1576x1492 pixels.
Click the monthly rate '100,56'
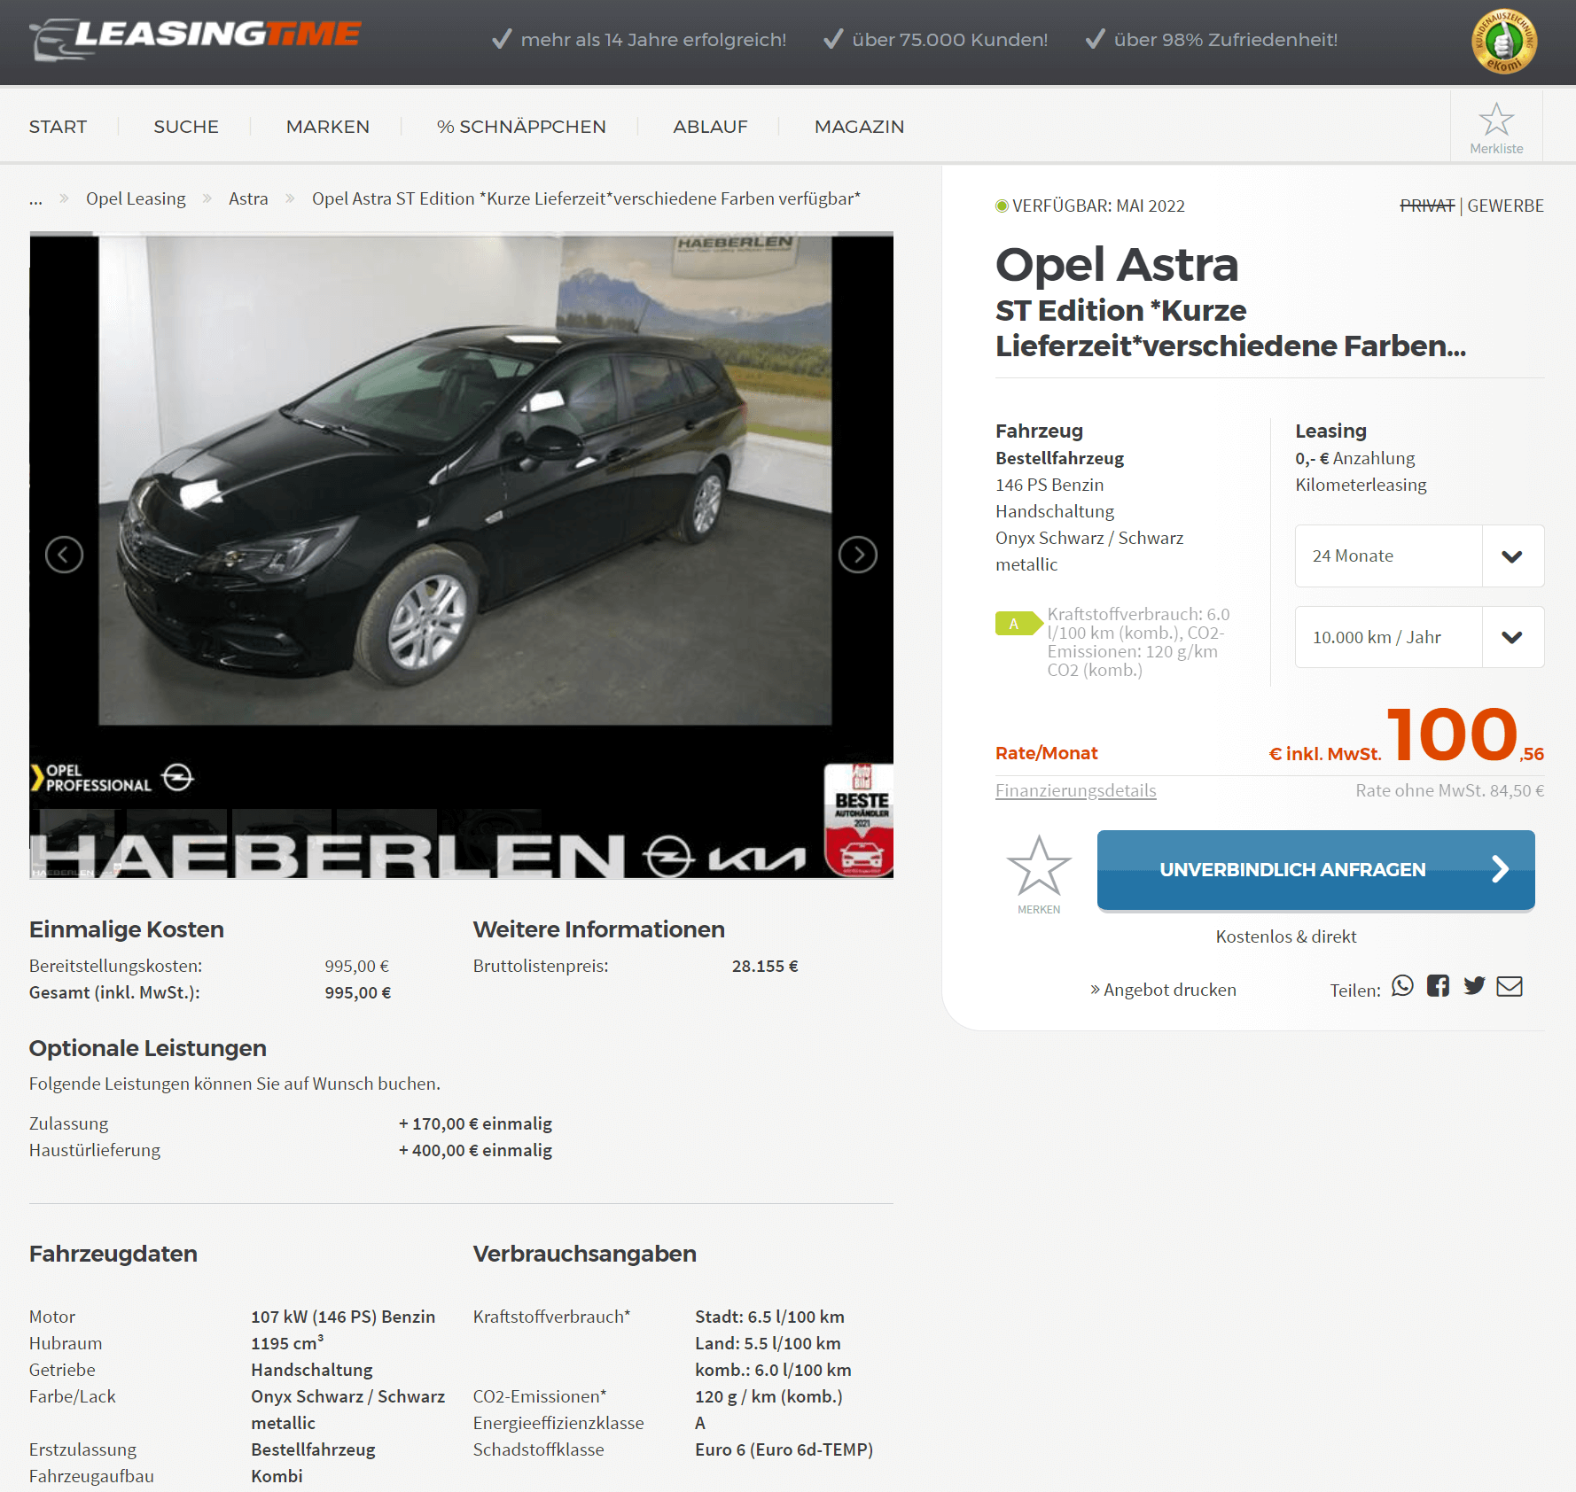click(1465, 734)
